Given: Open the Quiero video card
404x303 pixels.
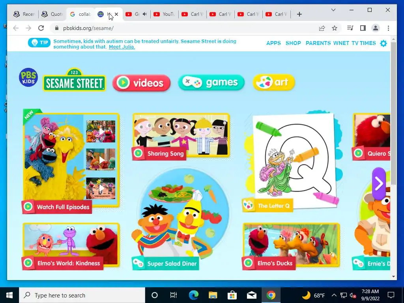Looking at the screenshot, I should point(371,137).
